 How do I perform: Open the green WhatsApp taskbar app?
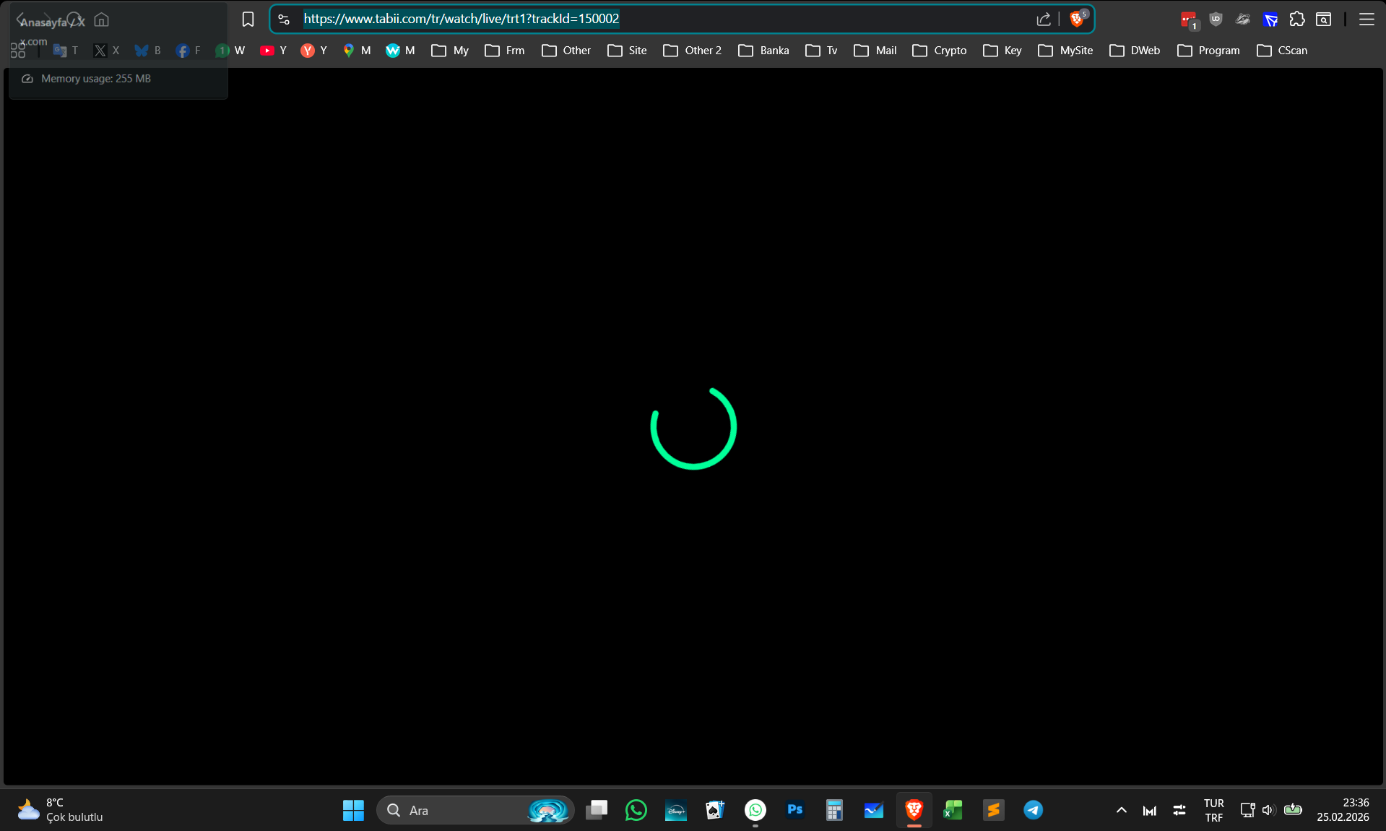click(x=636, y=810)
